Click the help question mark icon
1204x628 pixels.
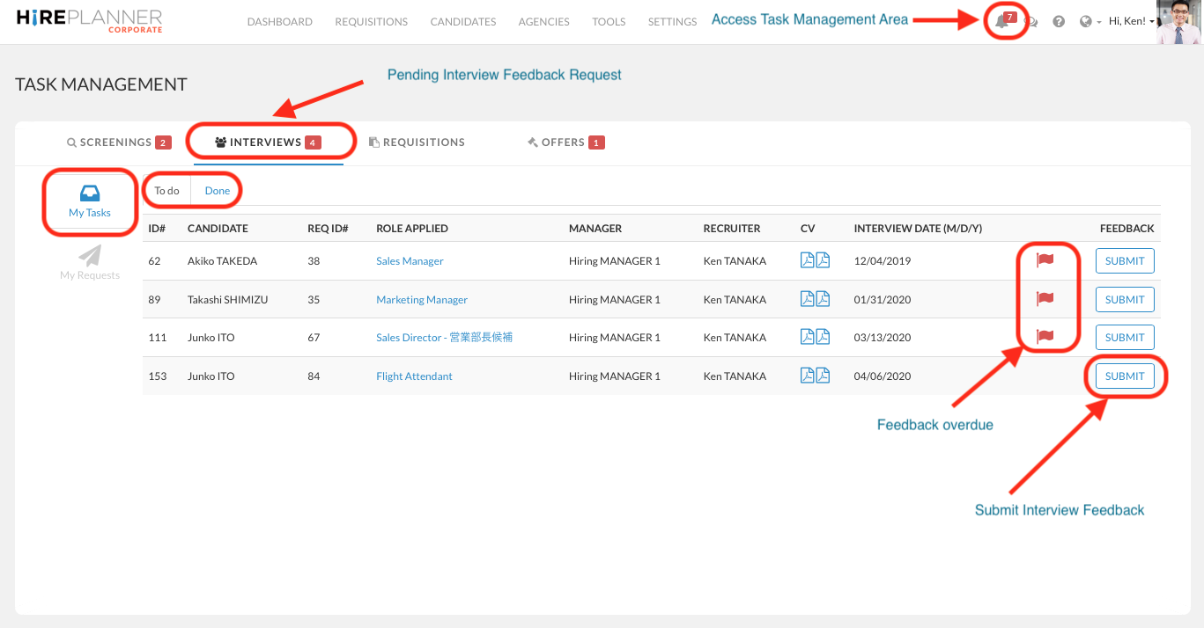pyautogui.click(x=1059, y=22)
